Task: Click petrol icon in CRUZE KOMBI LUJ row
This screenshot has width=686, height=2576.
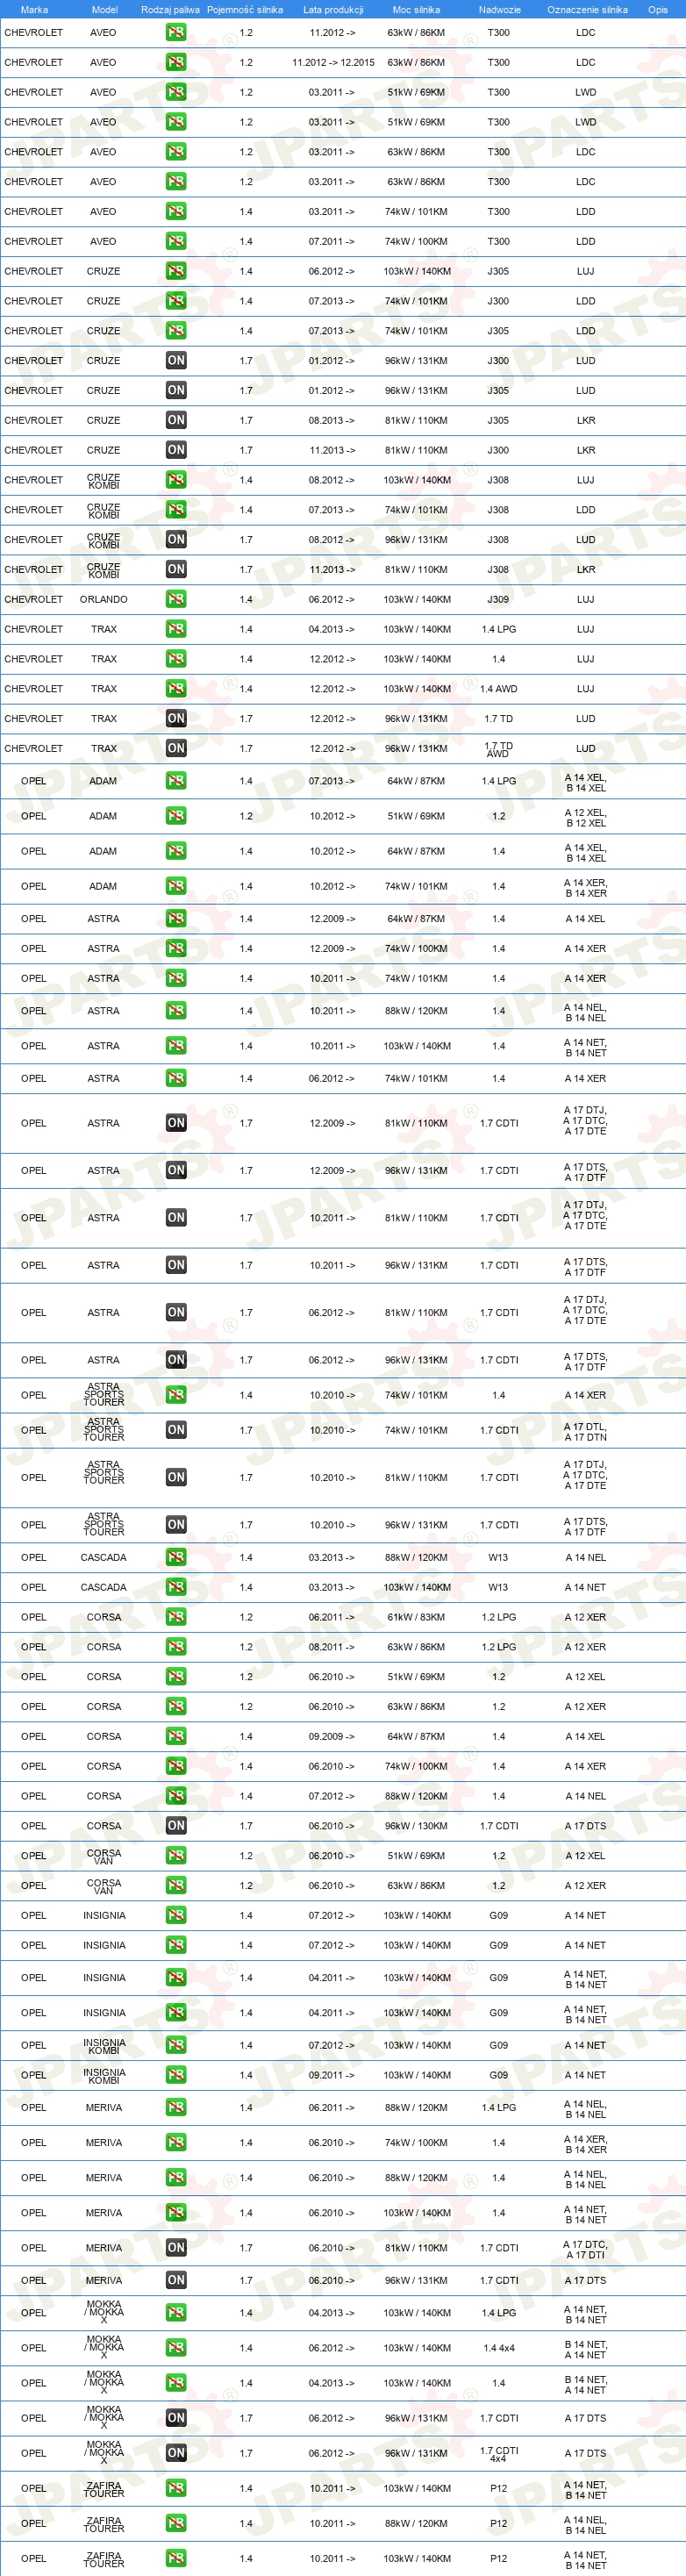Action: click(176, 480)
